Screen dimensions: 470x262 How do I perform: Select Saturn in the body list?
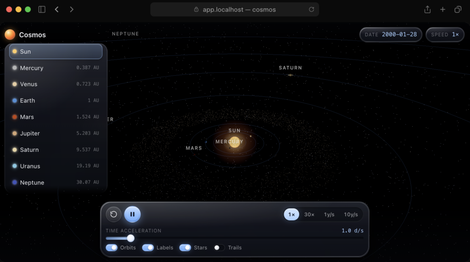point(56,150)
